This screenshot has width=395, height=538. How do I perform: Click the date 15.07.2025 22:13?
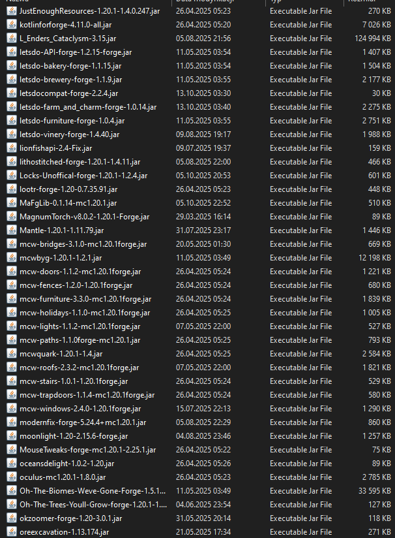tap(203, 409)
